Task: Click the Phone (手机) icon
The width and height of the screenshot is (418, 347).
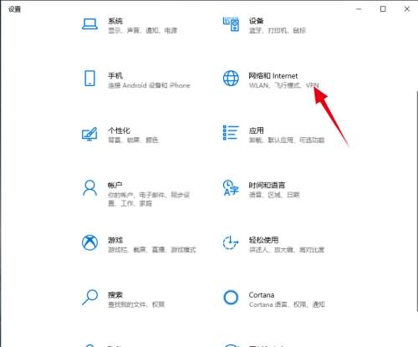Action: tap(89, 78)
